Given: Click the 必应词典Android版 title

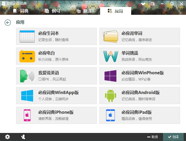Looking at the screenshot, I should pos(140,92).
